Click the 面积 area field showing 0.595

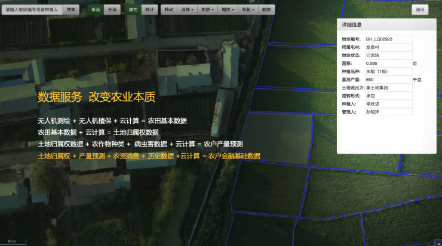[x=388, y=63]
